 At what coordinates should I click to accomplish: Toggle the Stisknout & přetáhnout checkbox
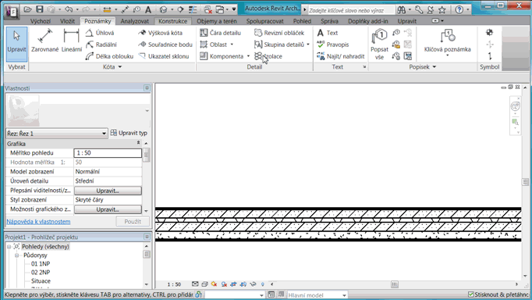click(x=471, y=295)
